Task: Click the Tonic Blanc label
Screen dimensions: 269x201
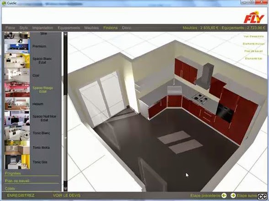Action: click(x=41, y=133)
